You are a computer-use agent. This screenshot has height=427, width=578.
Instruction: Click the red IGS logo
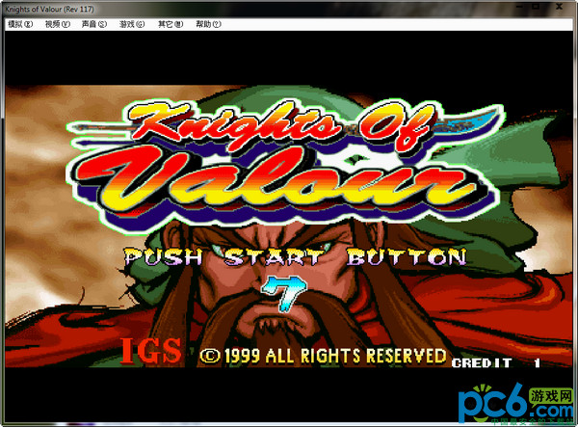[151, 351]
